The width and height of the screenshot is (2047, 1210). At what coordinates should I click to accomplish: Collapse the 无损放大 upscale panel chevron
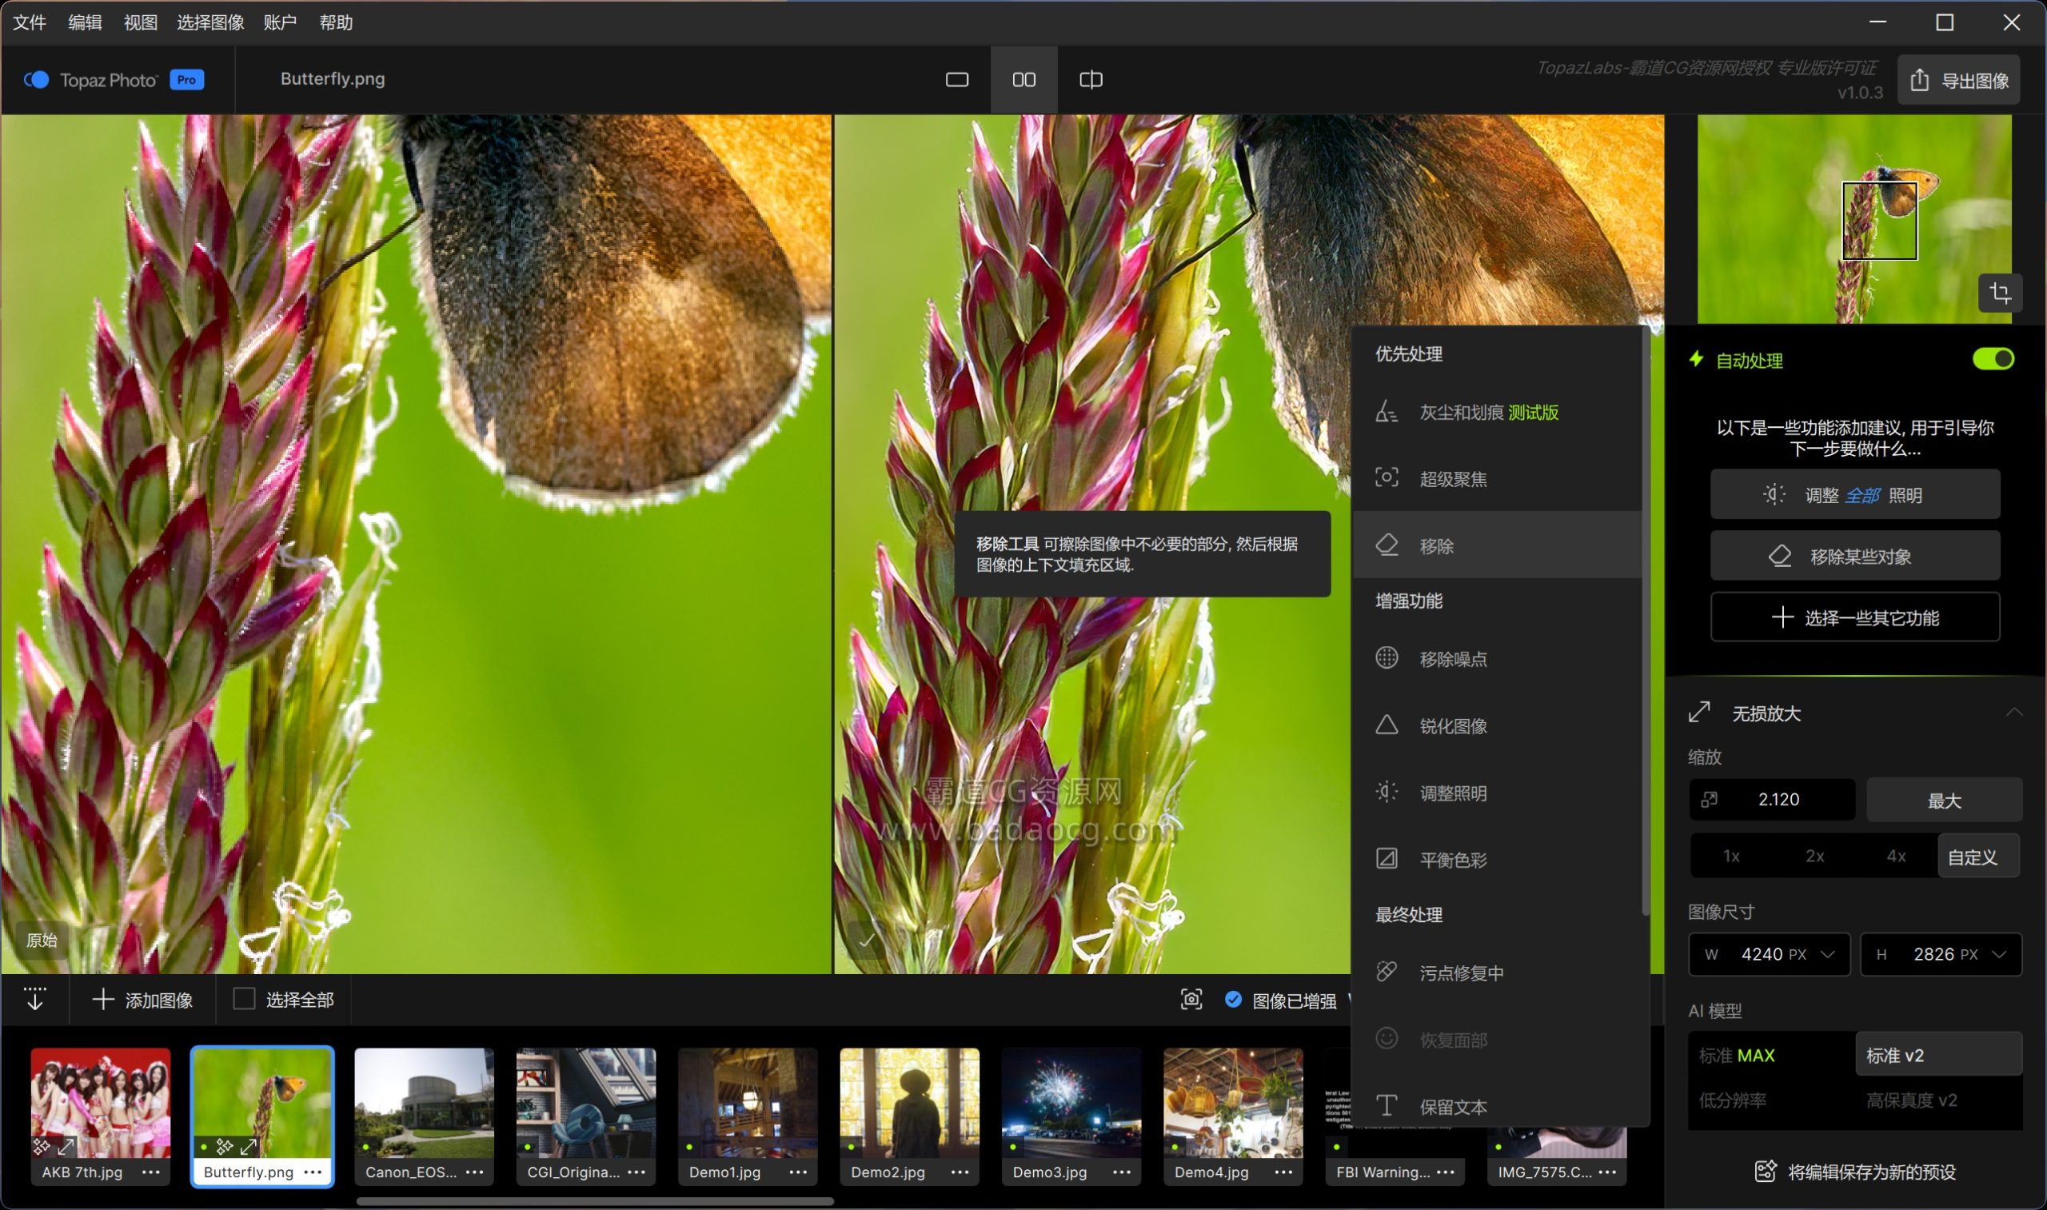pyautogui.click(x=2013, y=713)
